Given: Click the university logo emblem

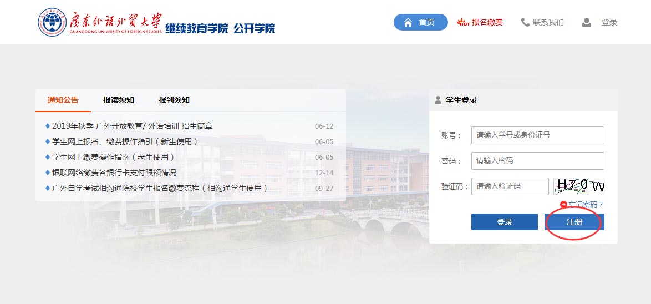Looking at the screenshot, I should coord(52,23).
